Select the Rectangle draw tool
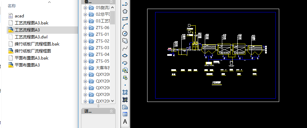The width and height of the screenshot is (307, 128). click(125, 19)
